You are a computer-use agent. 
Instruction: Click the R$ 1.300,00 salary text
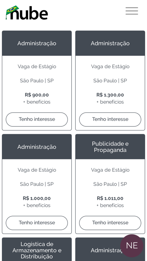[110, 95]
